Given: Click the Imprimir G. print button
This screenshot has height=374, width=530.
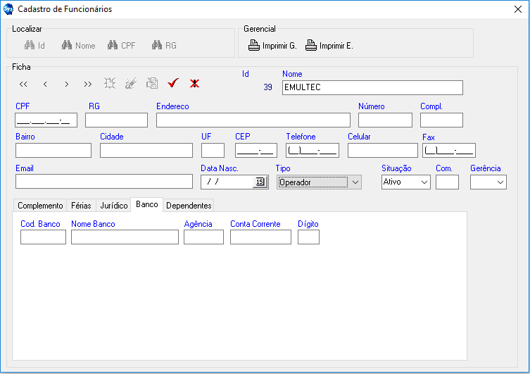Looking at the screenshot, I should tap(272, 46).
